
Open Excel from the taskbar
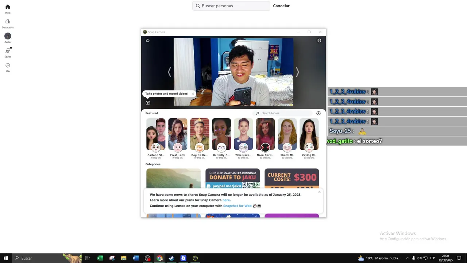point(100,258)
